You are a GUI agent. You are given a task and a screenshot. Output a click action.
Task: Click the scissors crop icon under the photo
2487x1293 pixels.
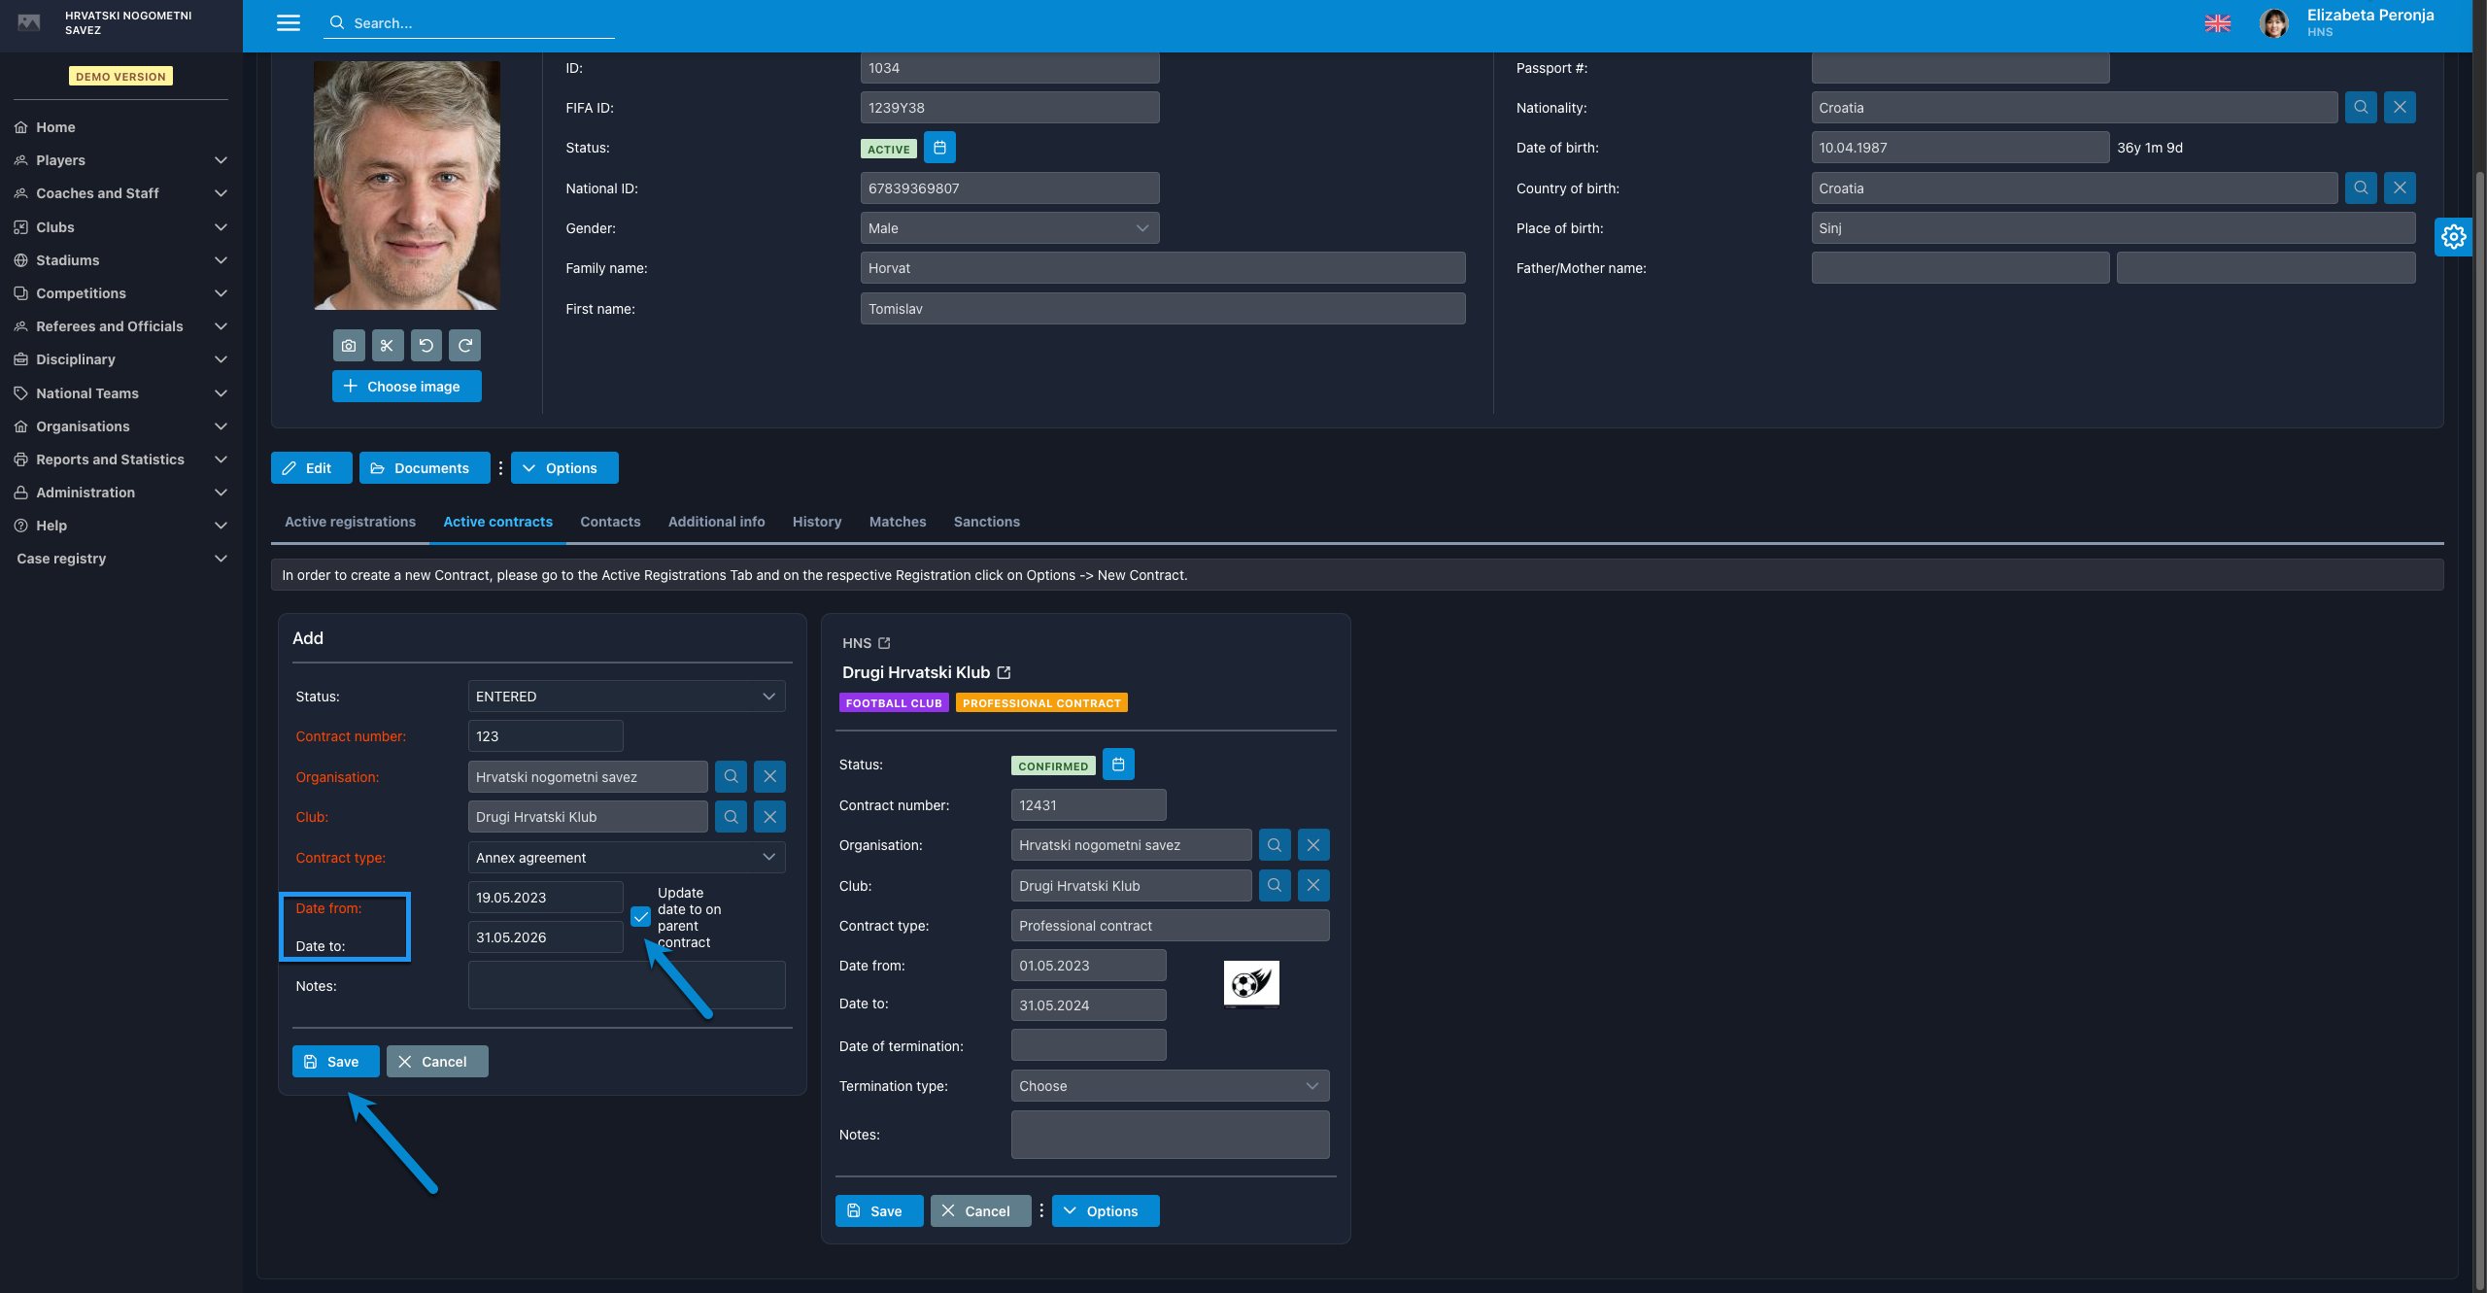tap(387, 346)
